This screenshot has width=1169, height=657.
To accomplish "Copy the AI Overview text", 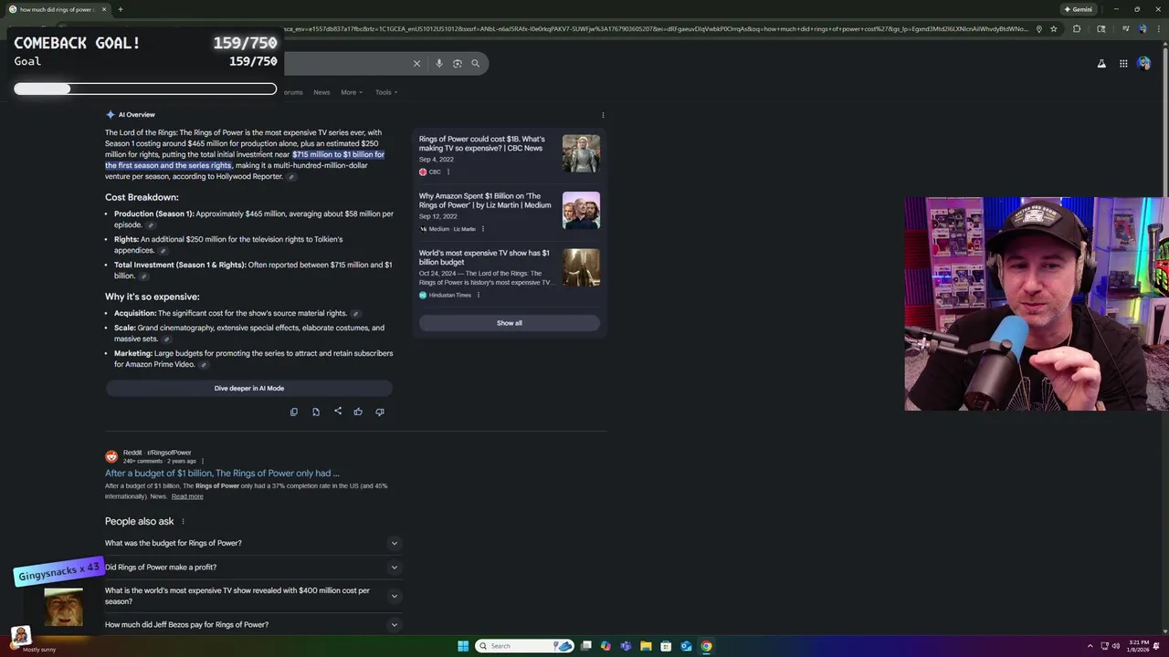I will 294,412.
